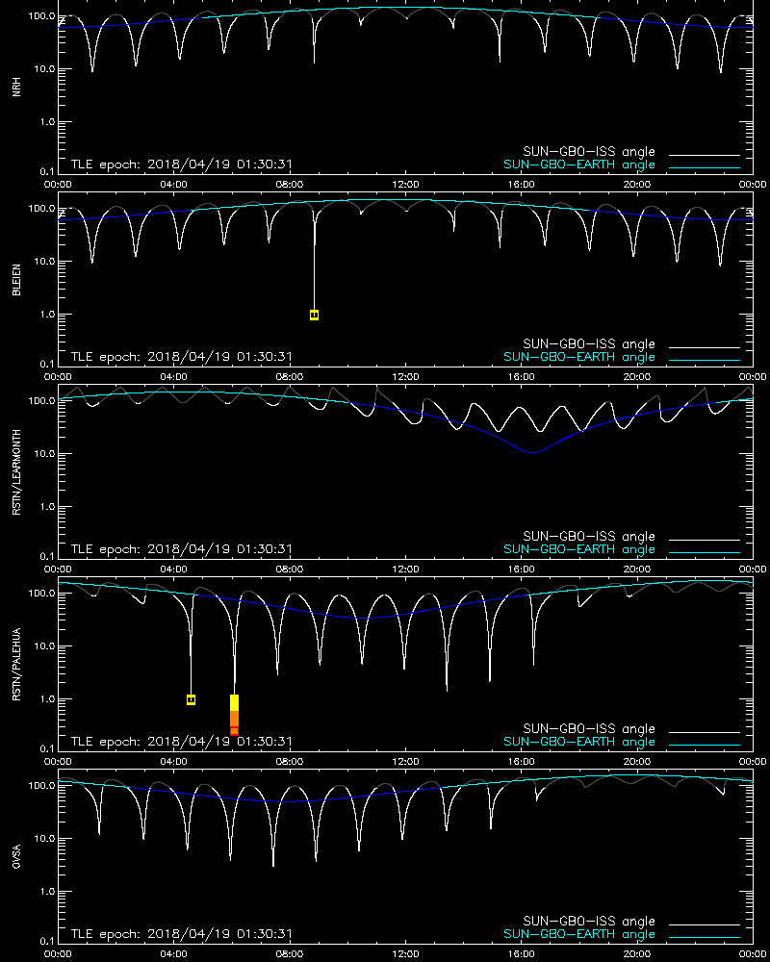Click the RSTN/LEARMONTH y-axis label
The image size is (770, 962).
click(x=16, y=471)
